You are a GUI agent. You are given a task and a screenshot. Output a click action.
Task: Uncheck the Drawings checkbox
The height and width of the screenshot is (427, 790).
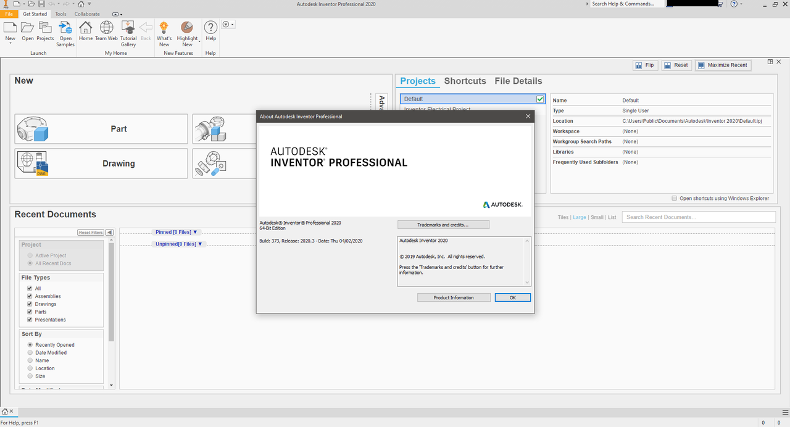pyautogui.click(x=30, y=304)
